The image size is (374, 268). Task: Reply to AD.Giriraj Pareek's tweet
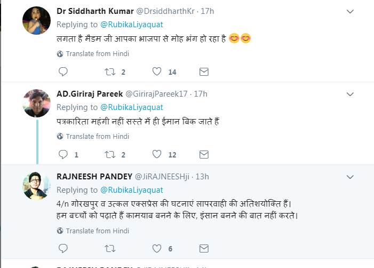pos(63,154)
